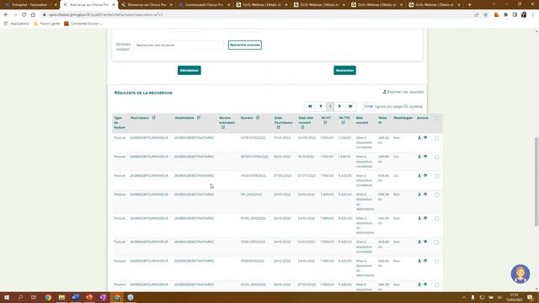View the invoice with 1 000,00 HT amount
Image resolution: width=539 pixels, height=303 pixels.
(425, 138)
